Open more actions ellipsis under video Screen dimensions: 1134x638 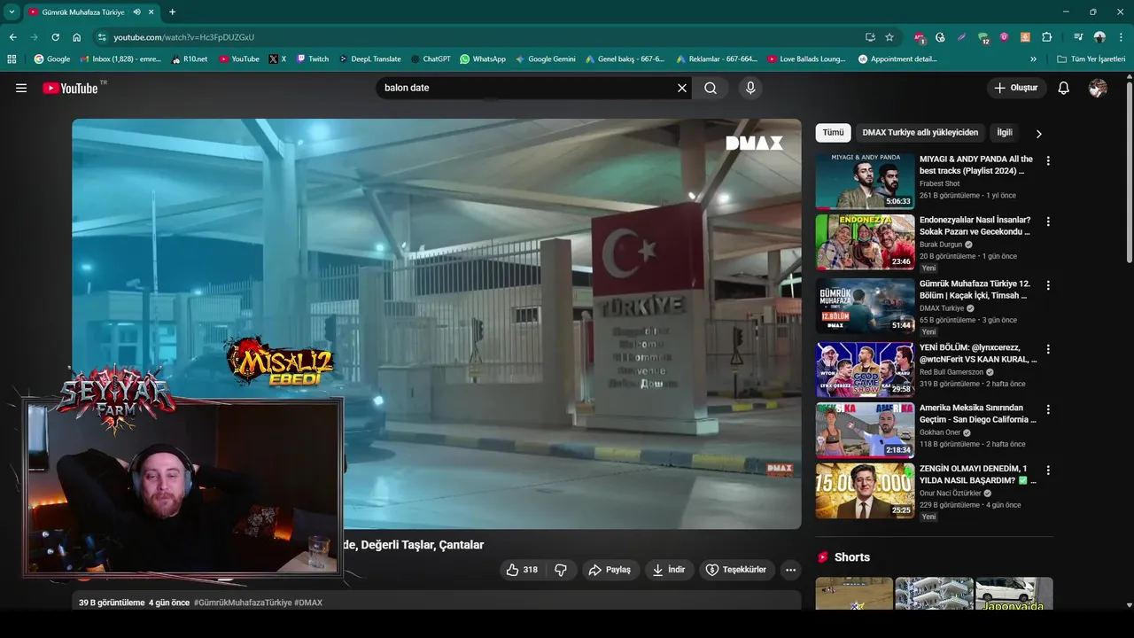pyautogui.click(x=791, y=570)
